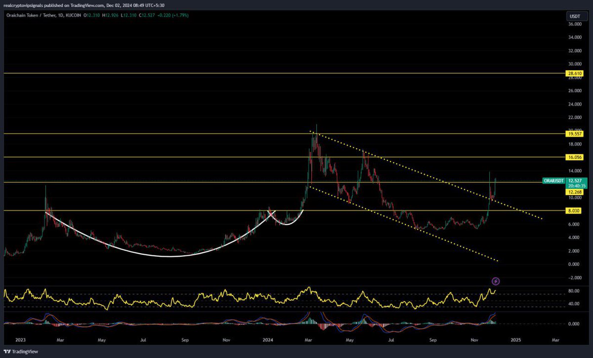Click the purple lightning bolt event icon
This screenshot has height=358, width=593.
[x=496, y=281]
